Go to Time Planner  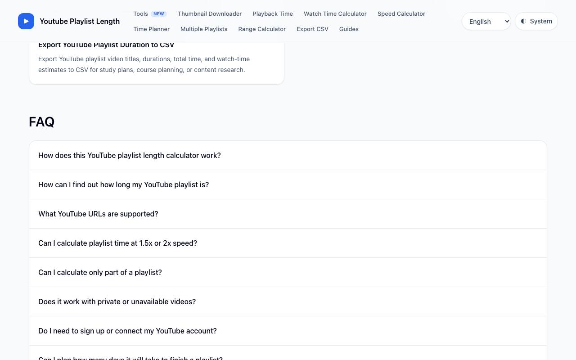pyautogui.click(x=151, y=29)
